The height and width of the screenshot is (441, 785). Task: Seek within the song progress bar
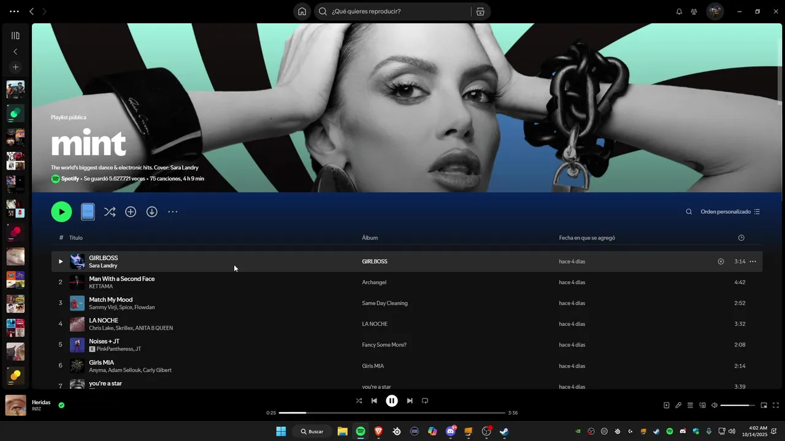pyautogui.click(x=392, y=413)
